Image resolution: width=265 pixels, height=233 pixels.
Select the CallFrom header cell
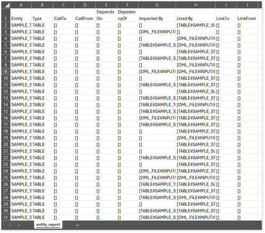tap(85, 15)
